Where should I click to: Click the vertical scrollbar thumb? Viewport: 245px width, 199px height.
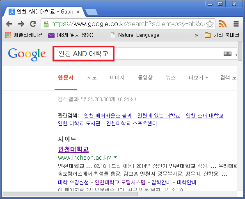tap(240, 51)
